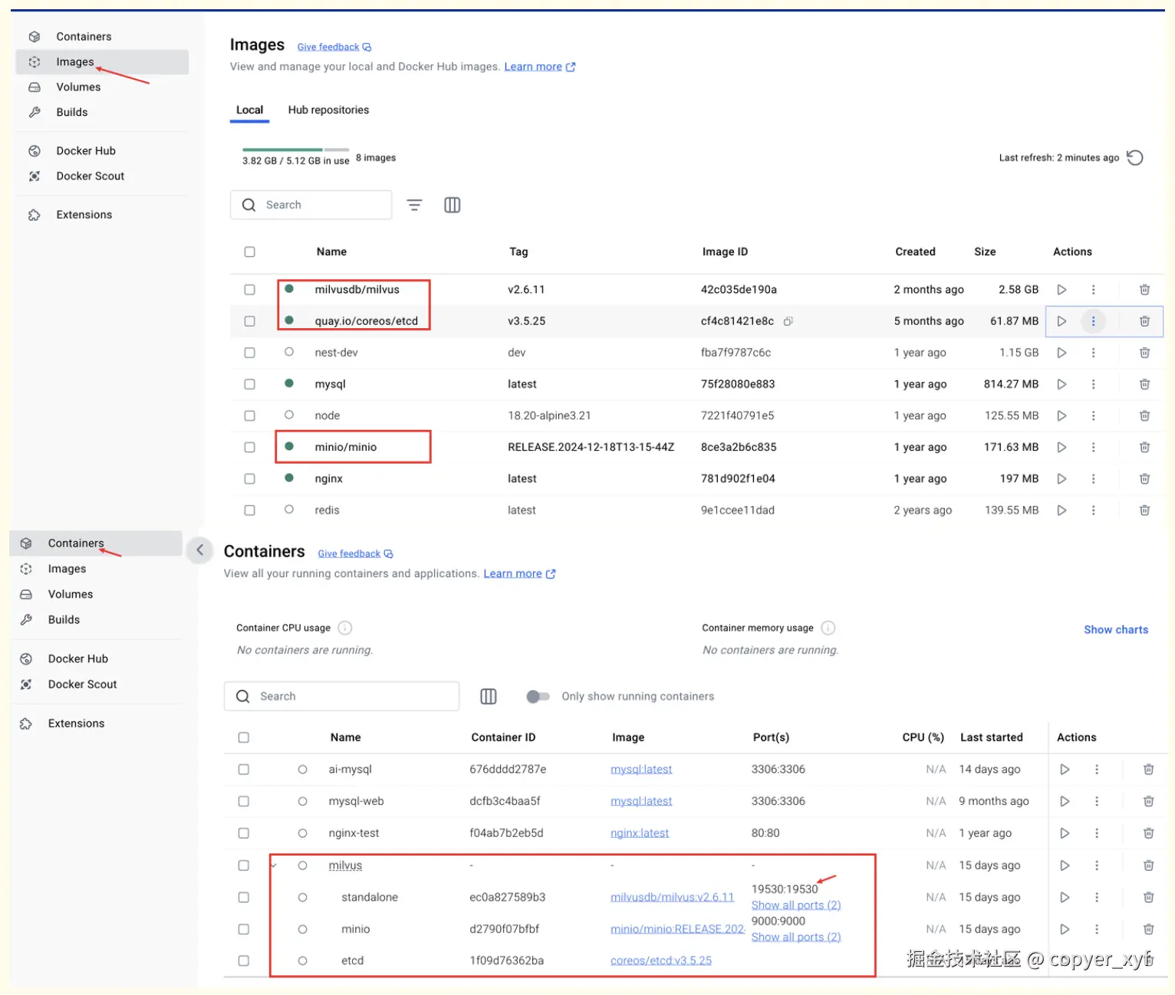1175x995 pixels.
Task: Focus the images Search field
Action: (x=311, y=205)
